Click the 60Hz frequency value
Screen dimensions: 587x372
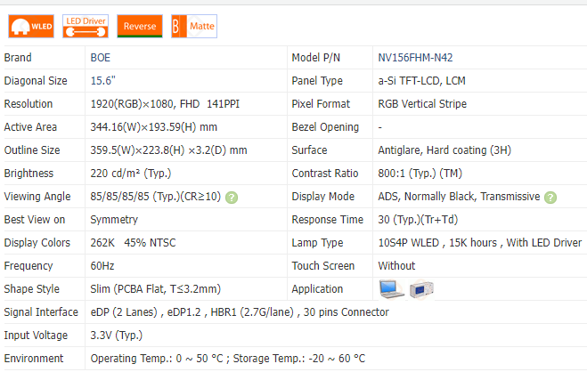[102, 266]
